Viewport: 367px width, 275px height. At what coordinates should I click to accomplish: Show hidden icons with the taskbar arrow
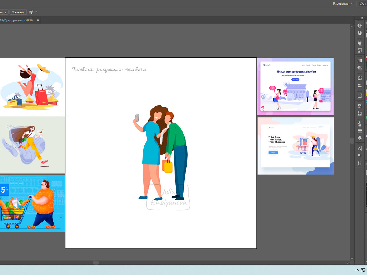pos(357,270)
